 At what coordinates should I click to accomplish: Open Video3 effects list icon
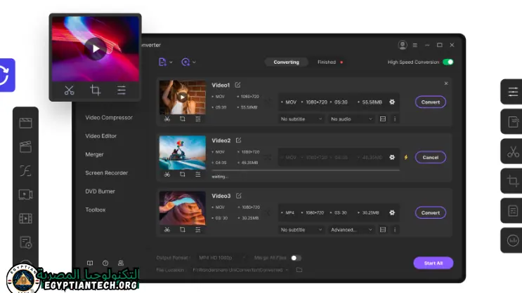(x=197, y=230)
